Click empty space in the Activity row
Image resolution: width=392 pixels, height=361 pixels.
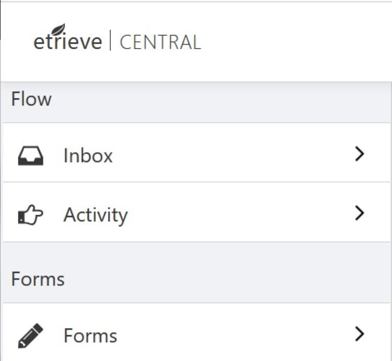(235, 214)
